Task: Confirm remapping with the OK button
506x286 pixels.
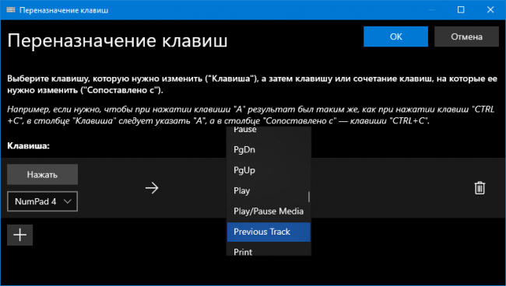Action: [395, 37]
